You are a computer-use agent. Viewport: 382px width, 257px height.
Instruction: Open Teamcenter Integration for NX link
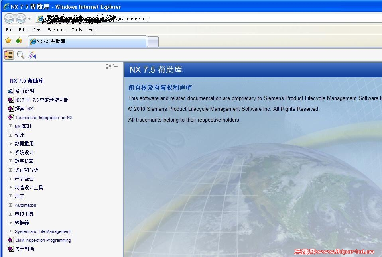(x=44, y=118)
